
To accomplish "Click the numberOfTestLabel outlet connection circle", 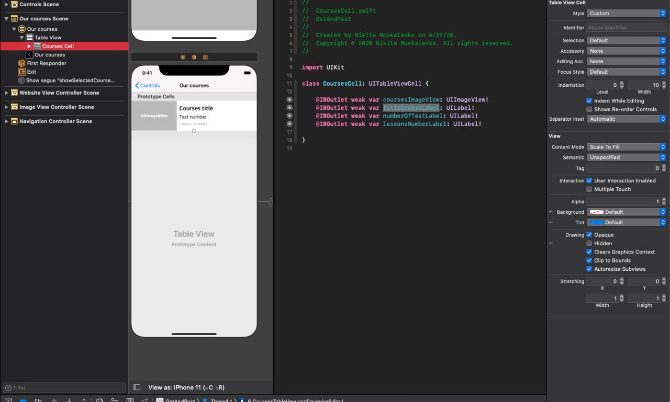I will coord(289,116).
